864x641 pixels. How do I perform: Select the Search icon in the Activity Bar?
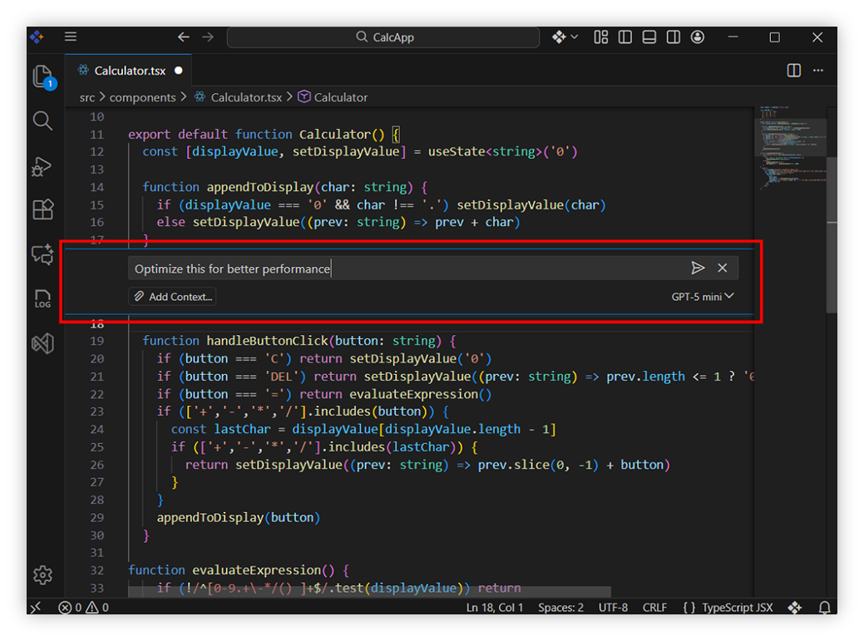pyautogui.click(x=42, y=121)
